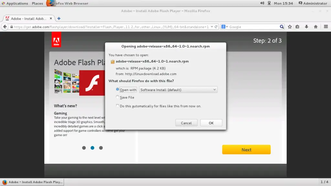The height and width of the screenshot is (186, 331).
Task: Expand the Software Install (default) dropdown
Action: (178, 90)
